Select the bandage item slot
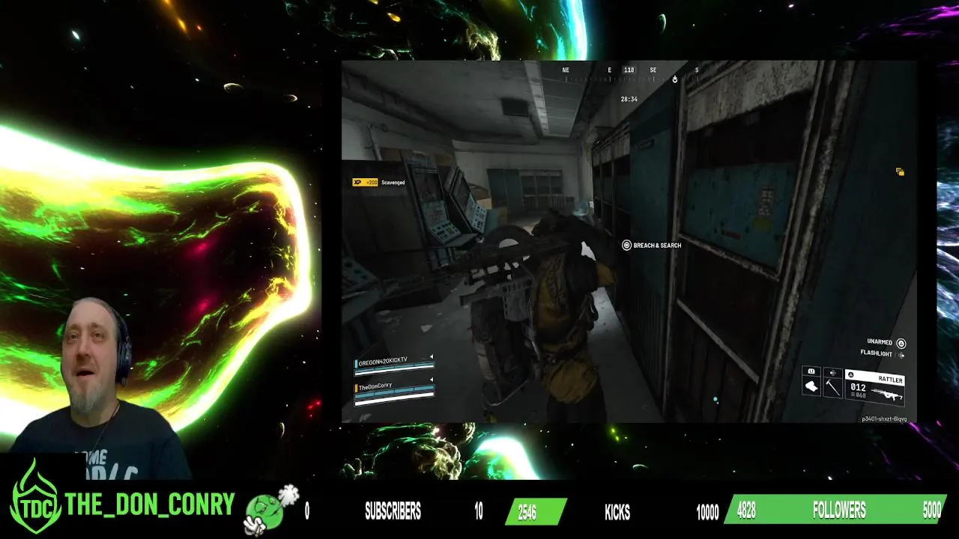This screenshot has height=539, width=959. coord(811,386)
